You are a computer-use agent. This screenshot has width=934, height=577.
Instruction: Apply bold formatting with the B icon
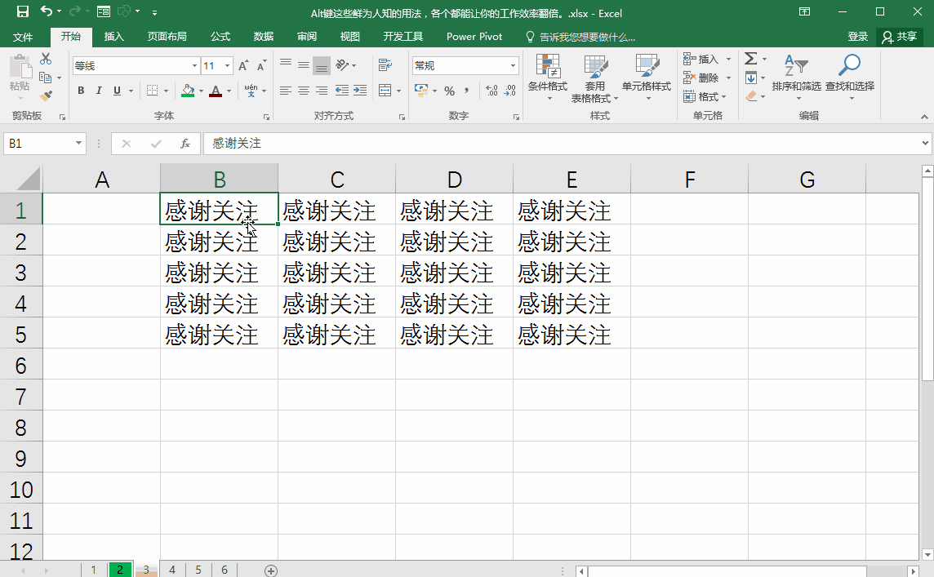click(81, 91)
